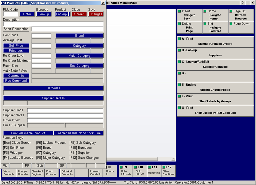Expand the Supplier Details section bar

(53, 98)
